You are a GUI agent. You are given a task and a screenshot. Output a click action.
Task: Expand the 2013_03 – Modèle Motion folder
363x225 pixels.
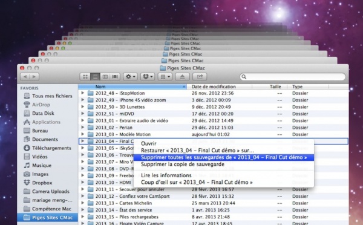tap(83, 134)
